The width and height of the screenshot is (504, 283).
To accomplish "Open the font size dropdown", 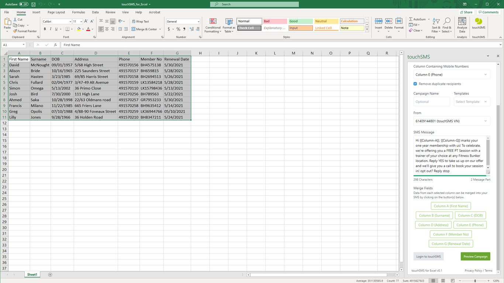I will point(81,21).
